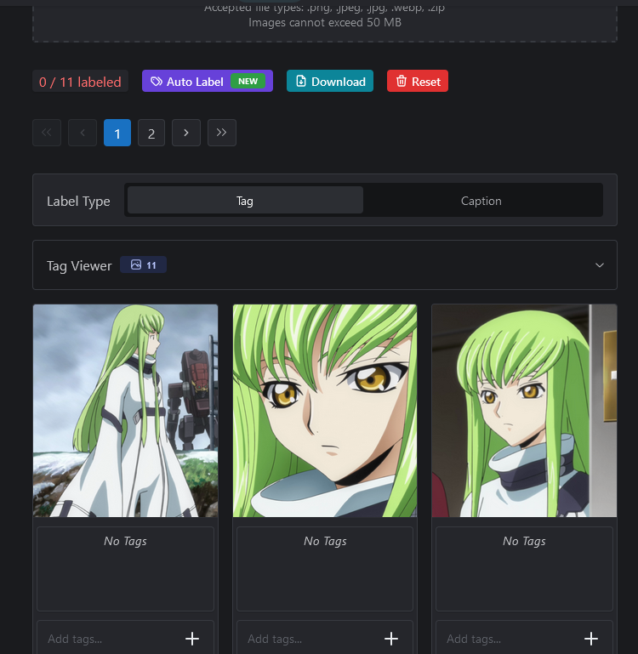Expand the Tag Viewer panel chevron

600,265
